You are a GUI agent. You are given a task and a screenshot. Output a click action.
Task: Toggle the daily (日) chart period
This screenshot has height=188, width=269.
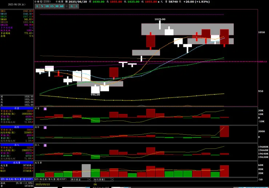point(67,6)
